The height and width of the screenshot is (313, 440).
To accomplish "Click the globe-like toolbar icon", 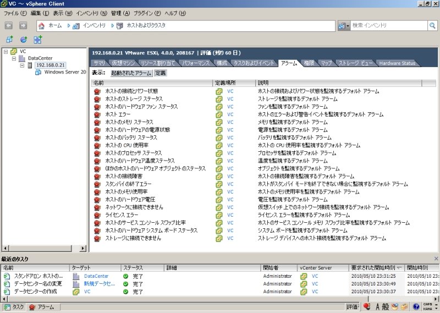I will [x=24, y=40].
